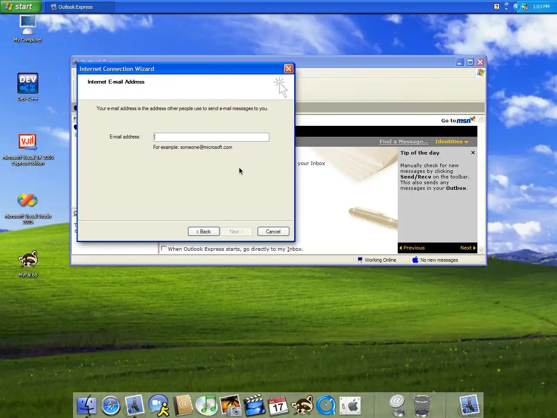Expand hidden tray icons arrow
557x418 pixels.
click(516, 7)
